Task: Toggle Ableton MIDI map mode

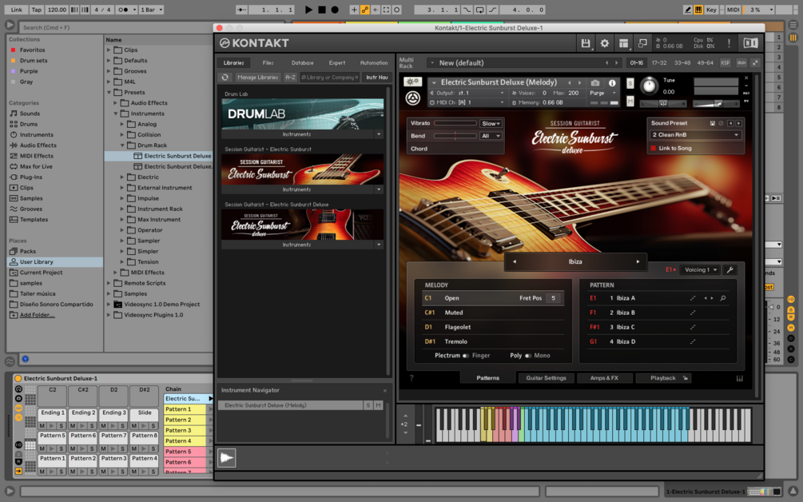Action: pyautogui.click(x=733, y=10)
